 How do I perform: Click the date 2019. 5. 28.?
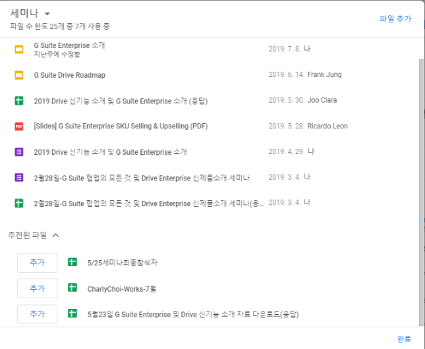coord(287,126)
